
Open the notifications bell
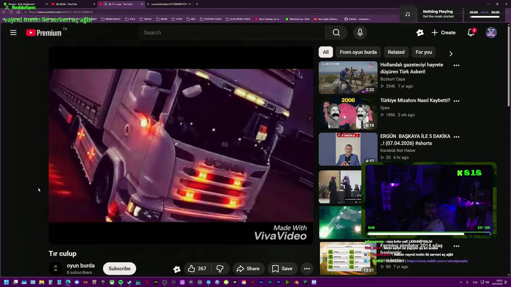471,33
